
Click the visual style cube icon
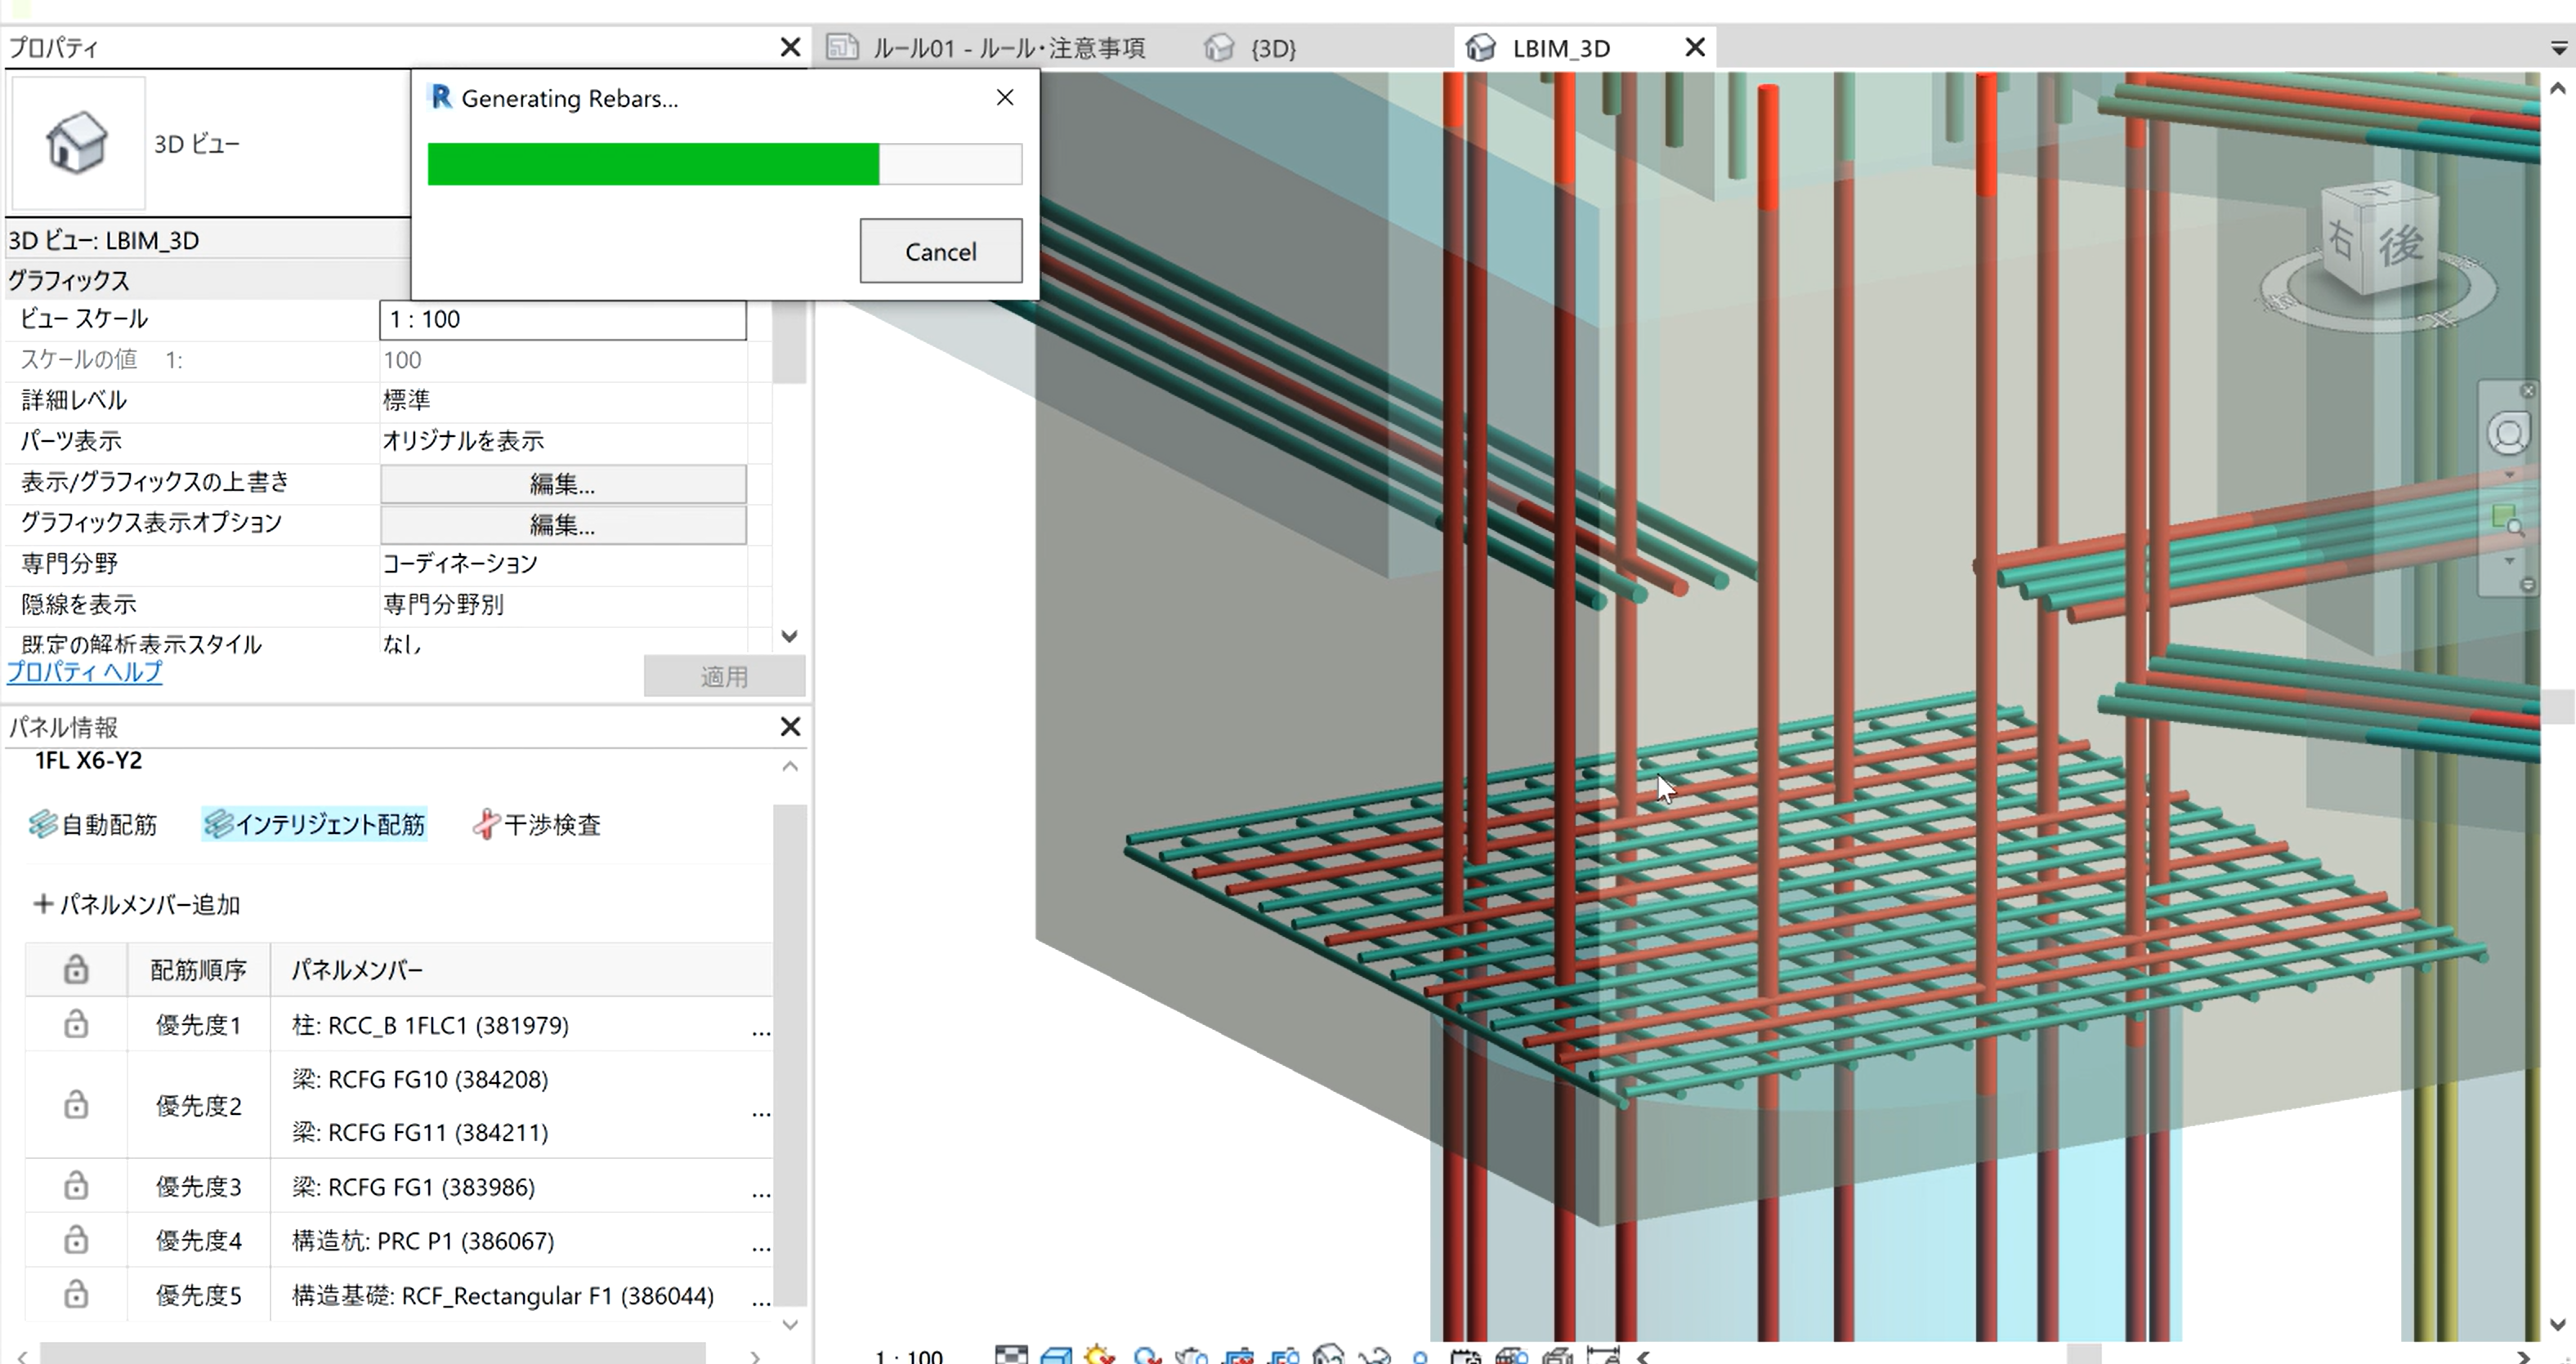[x=1056, y=1356]
